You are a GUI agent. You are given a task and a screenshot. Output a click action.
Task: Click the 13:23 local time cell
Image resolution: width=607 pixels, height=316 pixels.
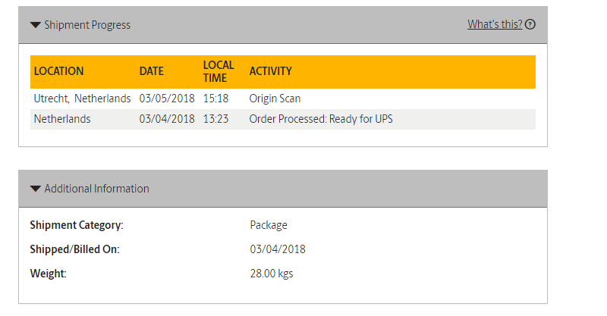(x=215, y=119)
